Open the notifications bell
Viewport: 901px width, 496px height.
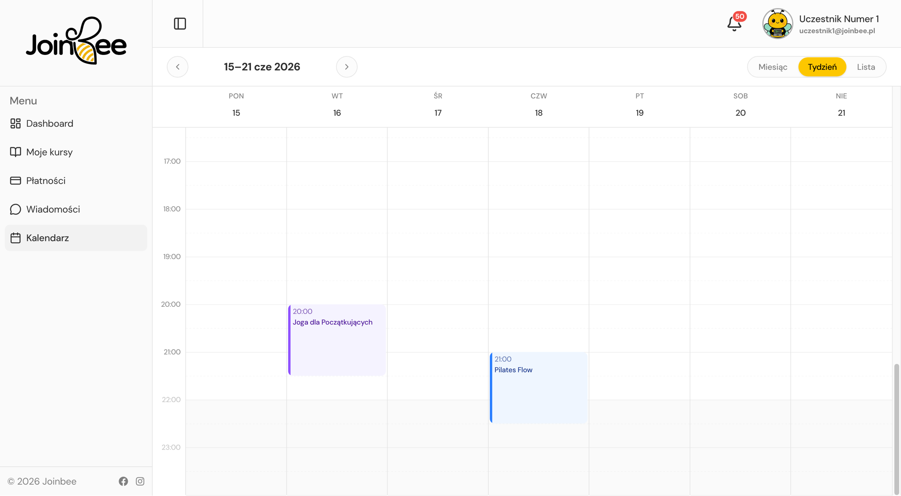tap(734, 23)
